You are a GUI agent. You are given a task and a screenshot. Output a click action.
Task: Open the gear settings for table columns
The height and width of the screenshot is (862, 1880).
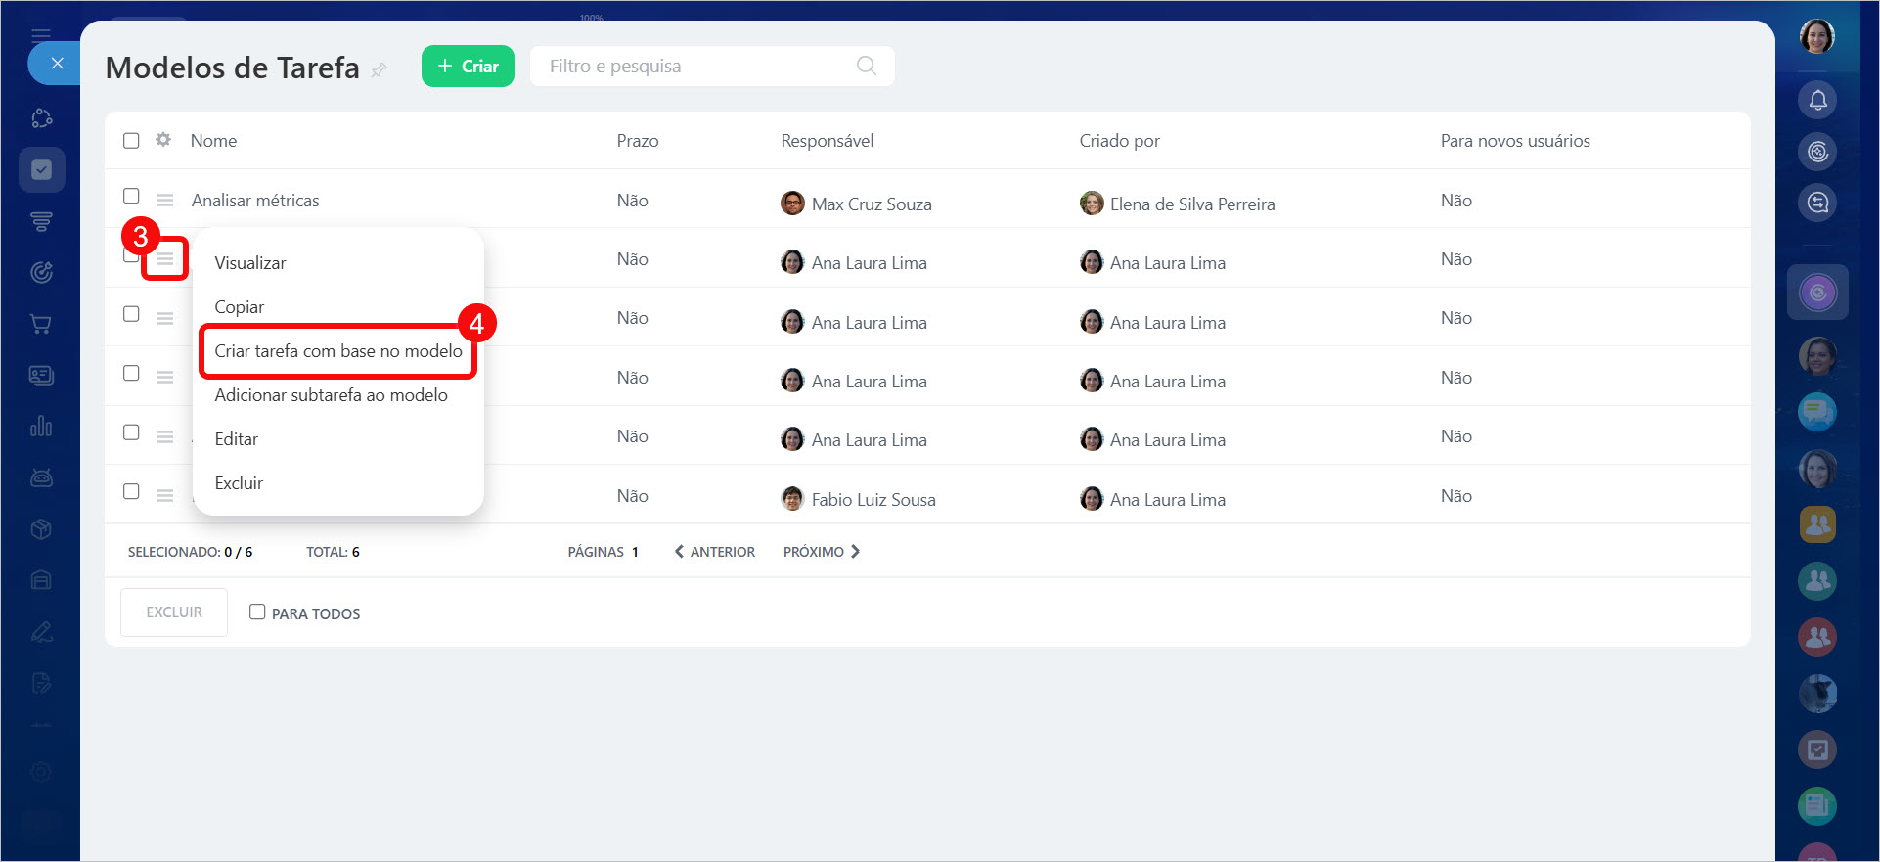[x=163, y=140]
